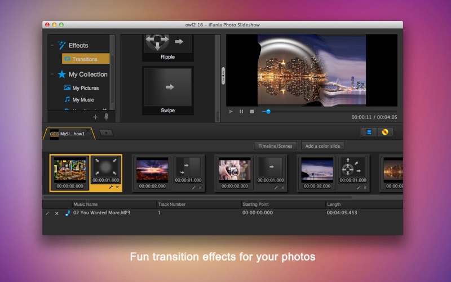This screenshot has height=282, width=451.
Task: Select the partially visible fifth city slide
Action: tap(393, 170)
